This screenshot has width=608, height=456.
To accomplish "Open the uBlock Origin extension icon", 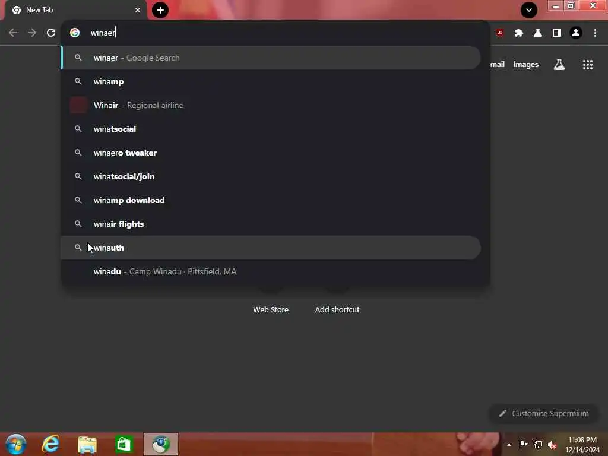I will click(x=500, y=33).
